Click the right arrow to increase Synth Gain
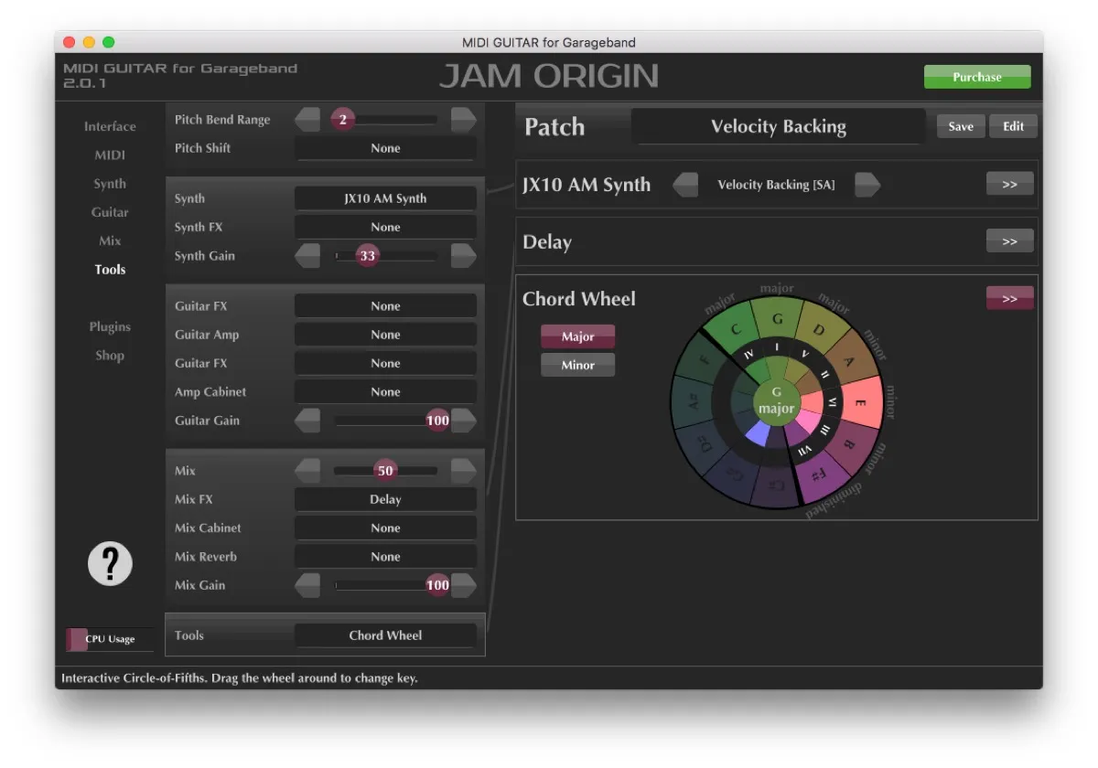Viewport: 1098px width, 768px height. pyautogui.click(x=464, y=256)
